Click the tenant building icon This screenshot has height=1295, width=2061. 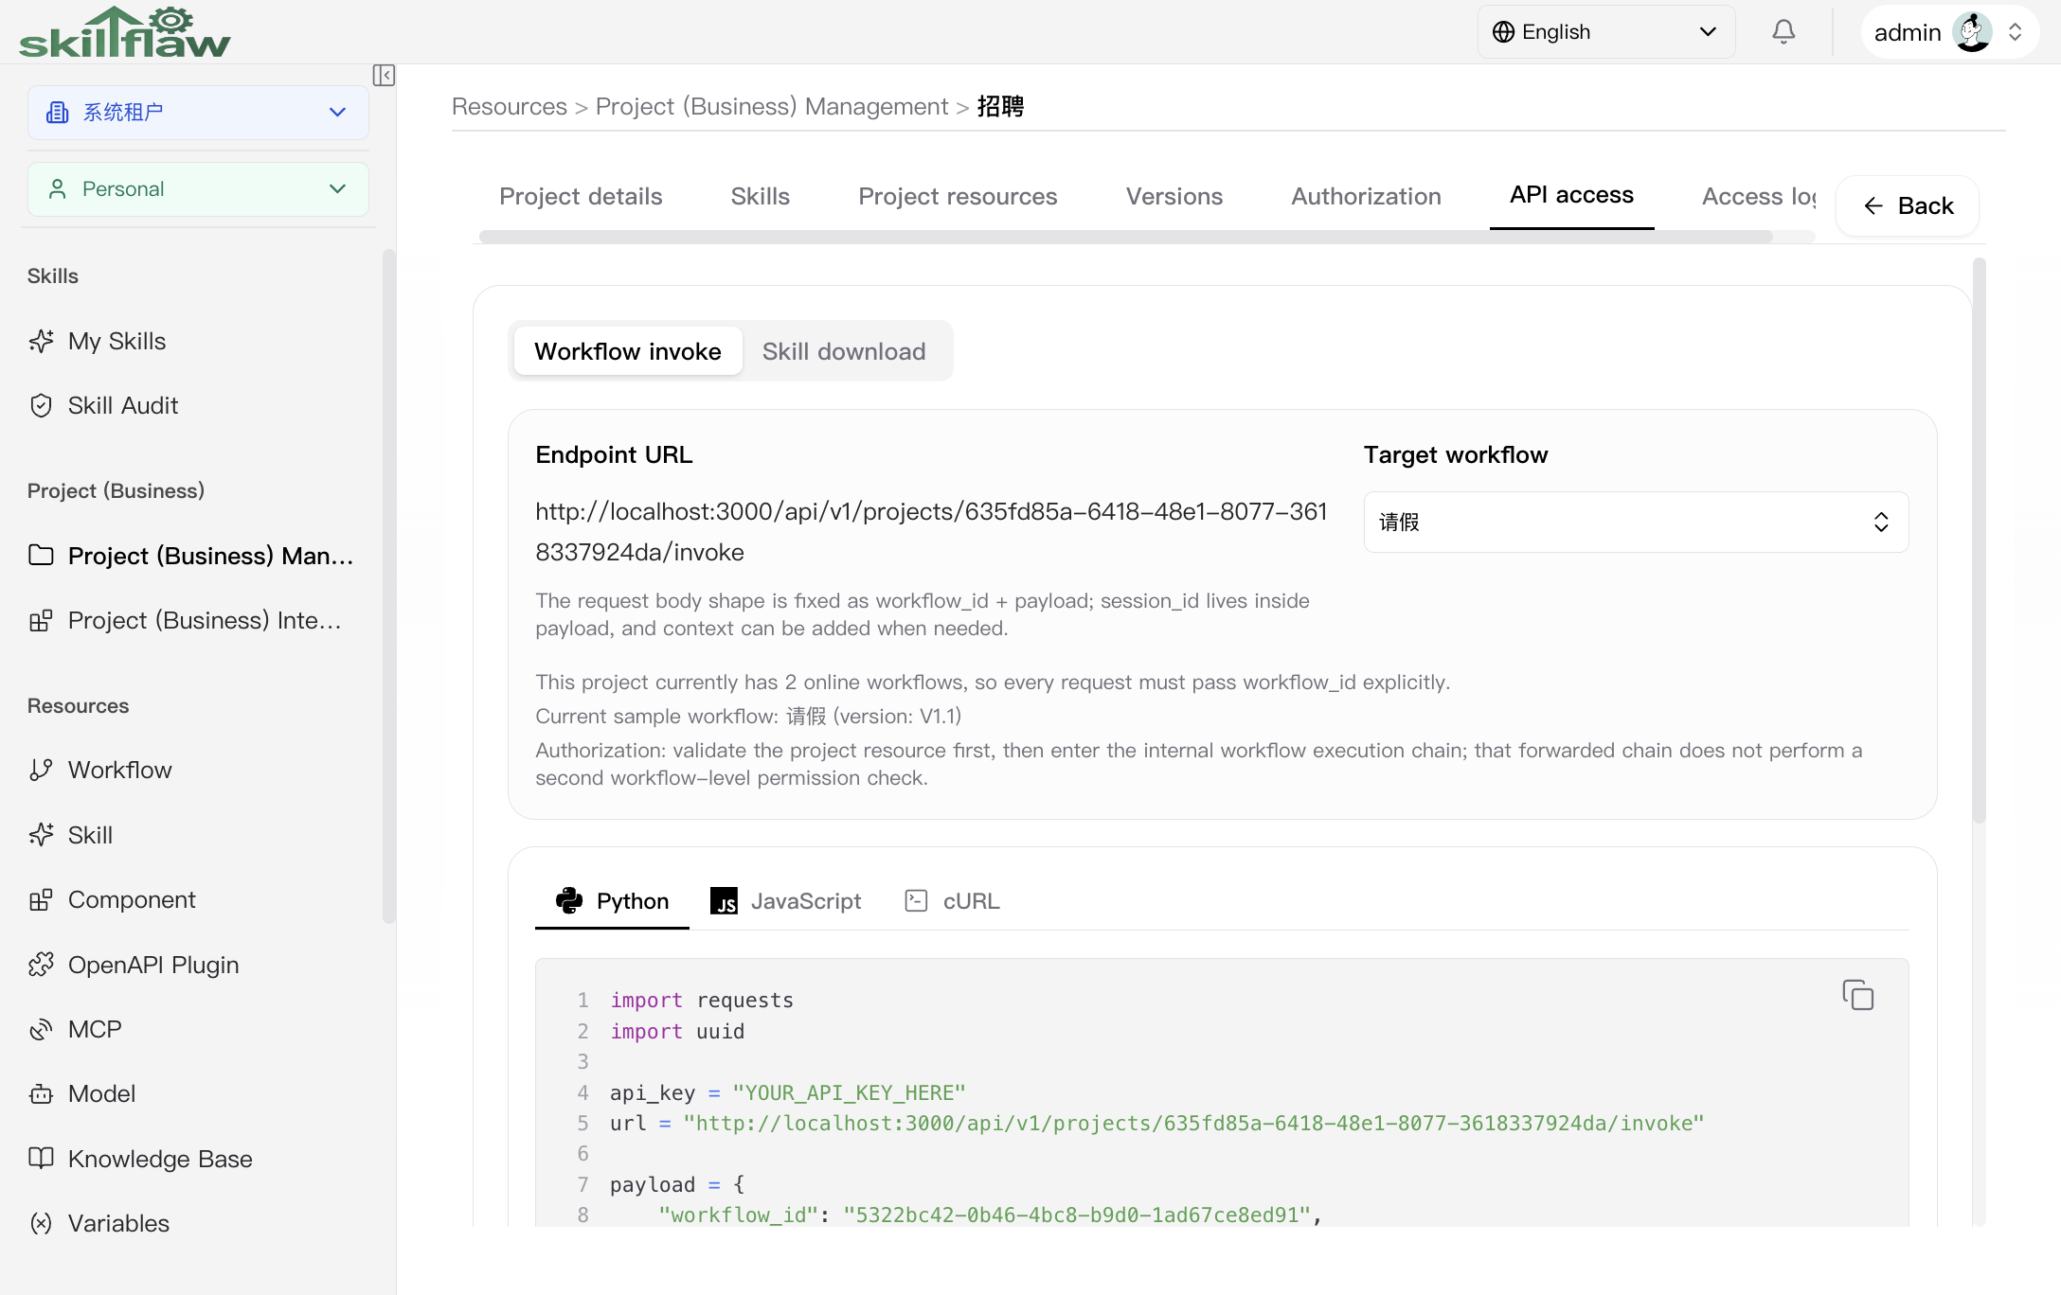coord(58,113)
